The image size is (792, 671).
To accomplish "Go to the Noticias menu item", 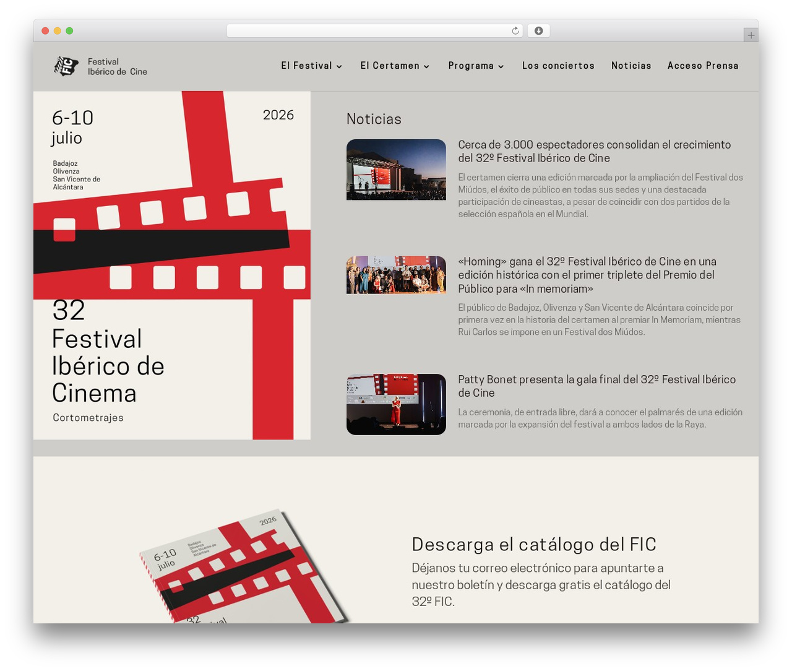I will [631, 66].
